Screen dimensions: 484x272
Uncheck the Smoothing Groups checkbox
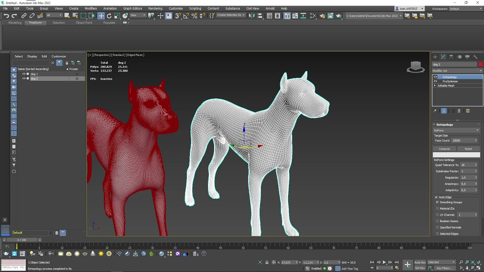coord(437,202)
